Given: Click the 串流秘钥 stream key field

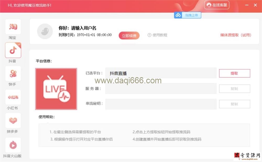Looking at the screenshot, I should coord(161,104).
